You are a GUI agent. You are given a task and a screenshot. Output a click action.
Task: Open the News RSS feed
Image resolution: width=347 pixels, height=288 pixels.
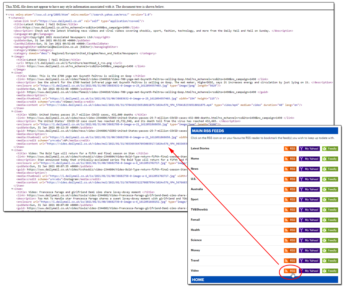pos(290,169)
